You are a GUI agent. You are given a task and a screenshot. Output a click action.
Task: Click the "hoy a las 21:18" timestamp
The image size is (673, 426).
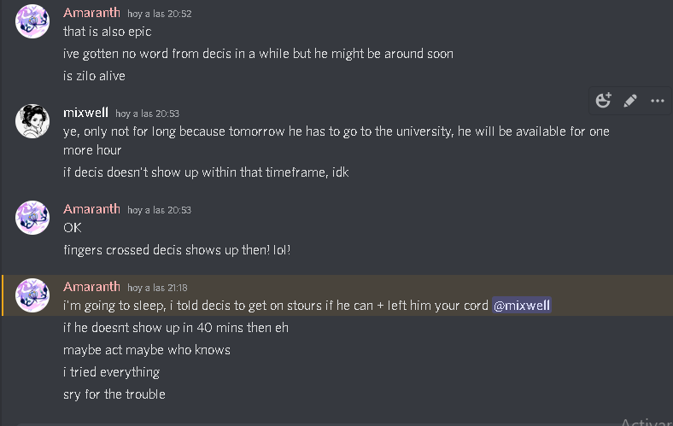click(157, 288)
